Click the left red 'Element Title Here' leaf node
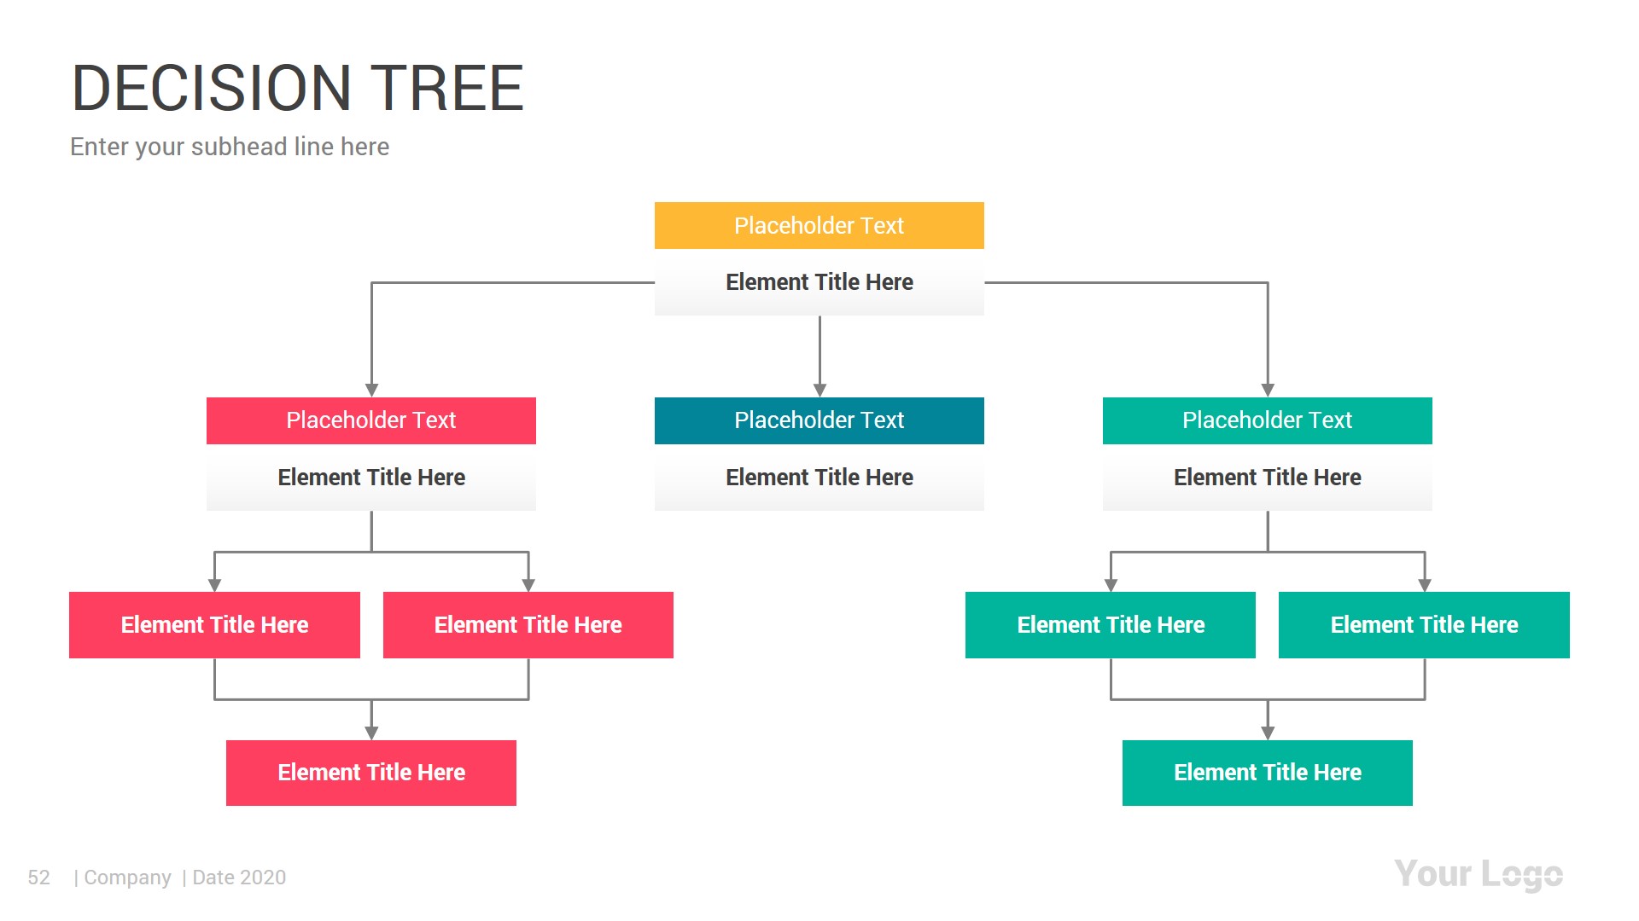 214,624
